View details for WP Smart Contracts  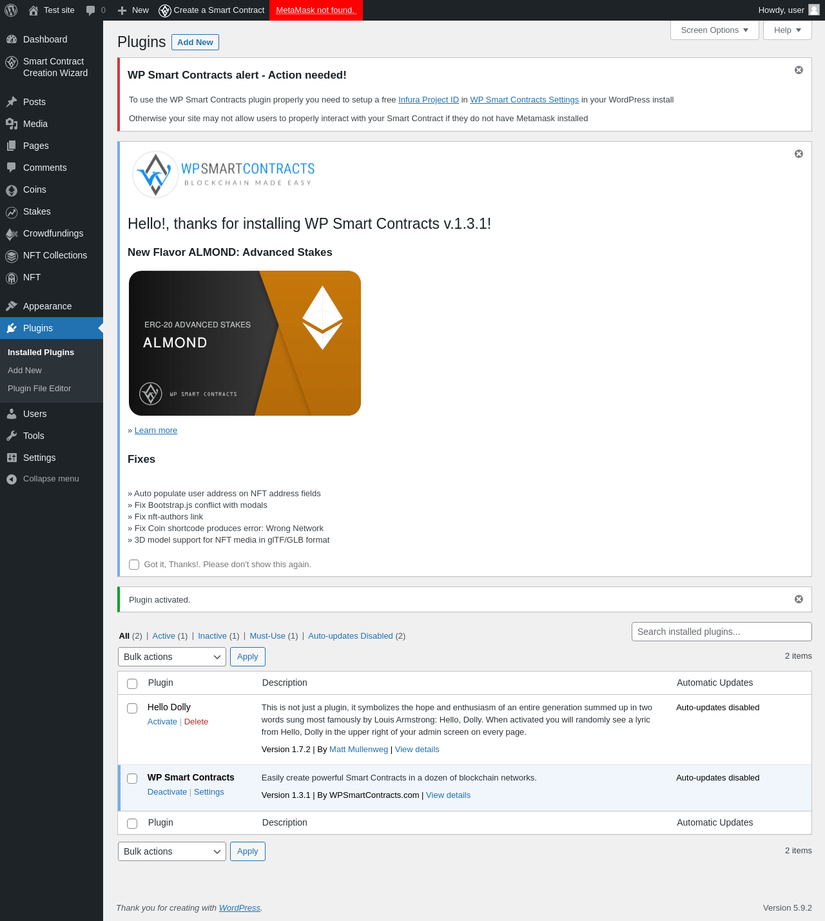(x=448, y=795)
